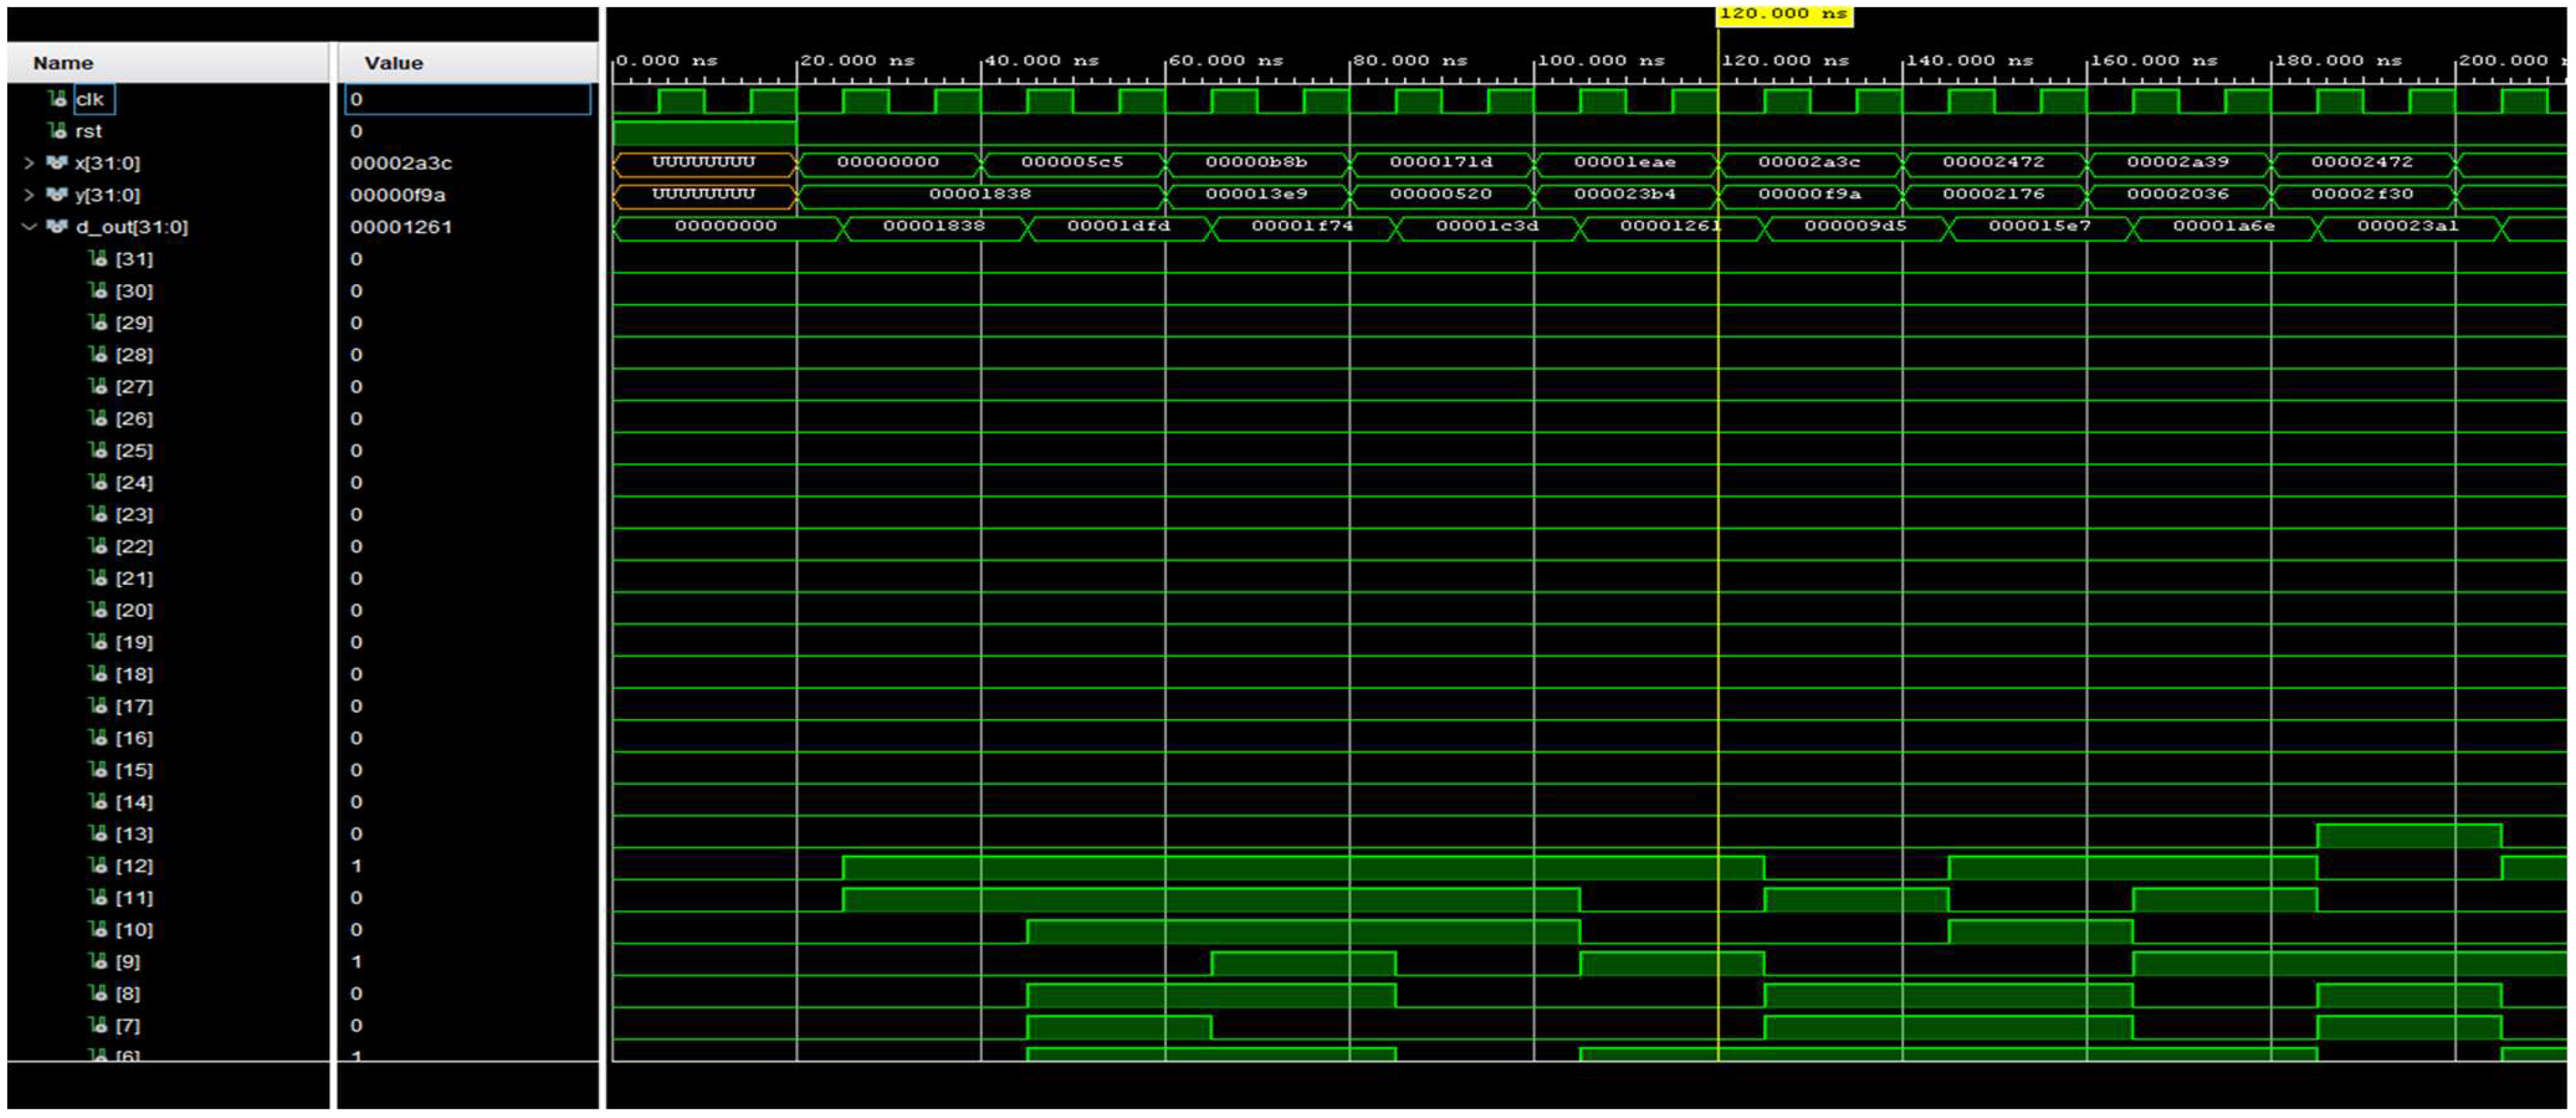The height and width of the screenshot is (1118, 2576).
Task: Expand the y[31:0] bus
Action: coord(29,195)
